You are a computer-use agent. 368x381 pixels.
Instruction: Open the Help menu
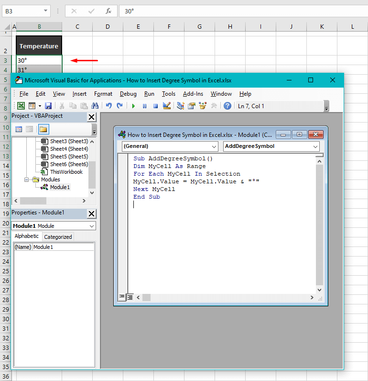(245, 94)
